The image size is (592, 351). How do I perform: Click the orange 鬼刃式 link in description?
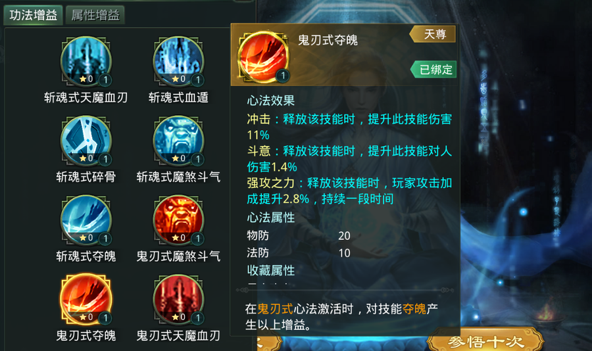tap(275, 309)
